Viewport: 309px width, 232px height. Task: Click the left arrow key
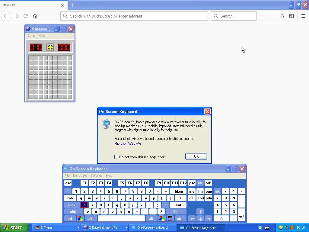(192, 219)
